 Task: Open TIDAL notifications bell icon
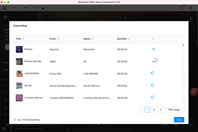[191, 18]
